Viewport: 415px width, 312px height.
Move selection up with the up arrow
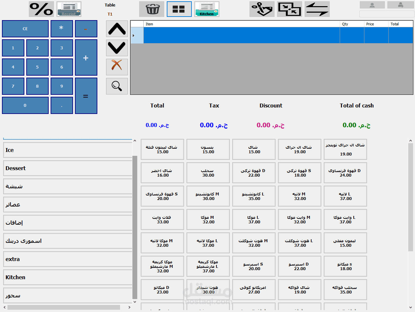pyautogui.click(x=117, y=29)
